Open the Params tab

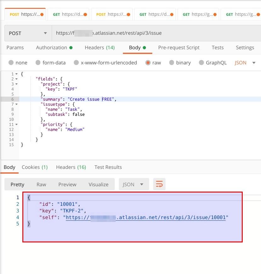point(15,48)
